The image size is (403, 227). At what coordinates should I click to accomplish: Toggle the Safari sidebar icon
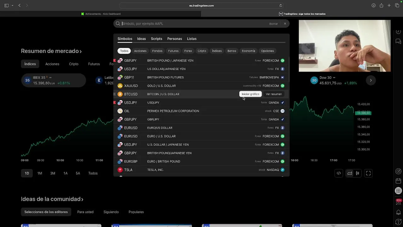tap(6, 5)
